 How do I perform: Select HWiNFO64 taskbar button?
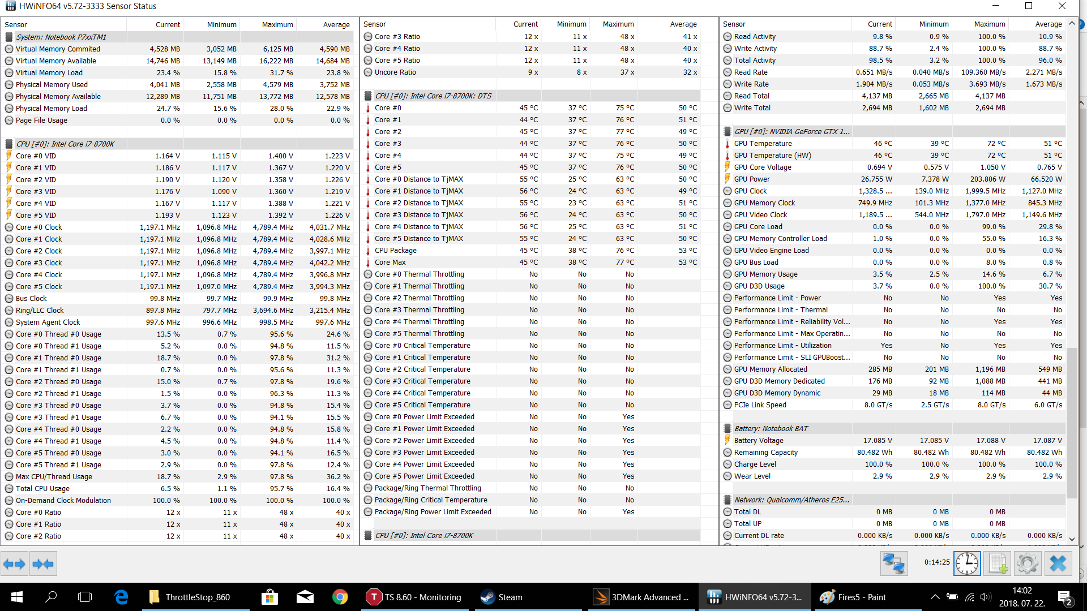point(754,597)
